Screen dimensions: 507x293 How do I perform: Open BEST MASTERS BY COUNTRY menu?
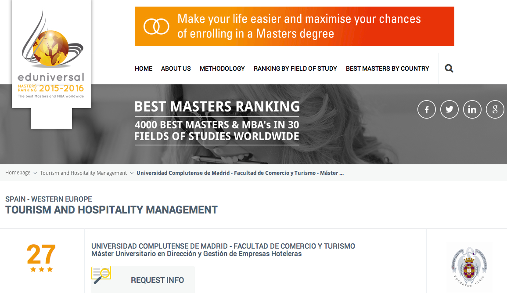(x=387, y=69)
